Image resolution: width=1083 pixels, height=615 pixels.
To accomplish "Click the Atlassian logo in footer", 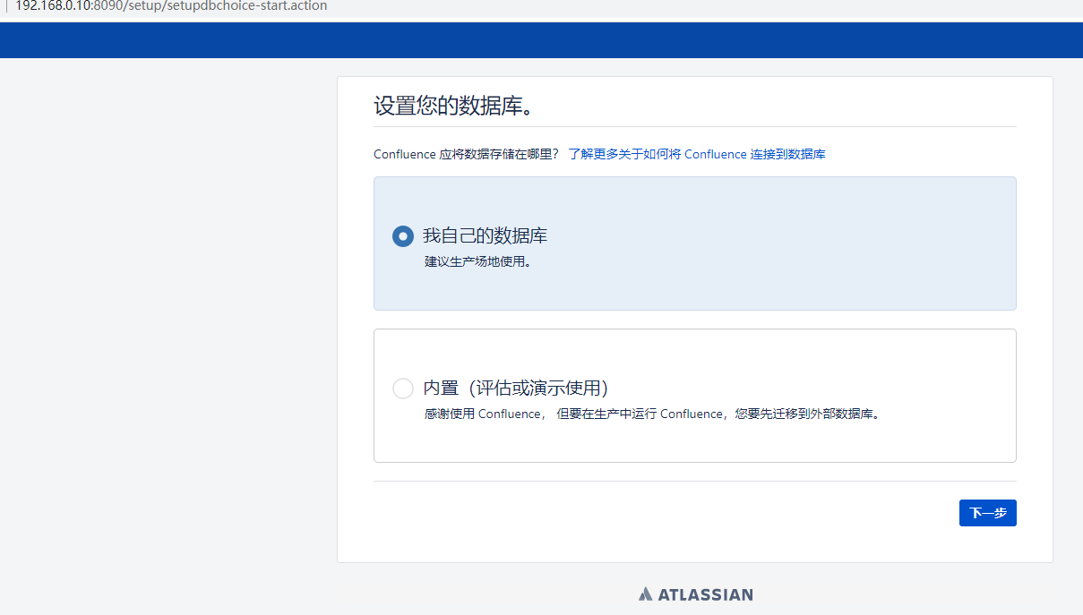I will (x=696, y=594).
